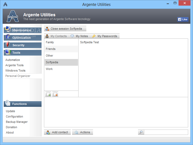Screen dimensions: 193x145
Task: Click the My Contacts person icon
Action: click(x=47, y=36)
